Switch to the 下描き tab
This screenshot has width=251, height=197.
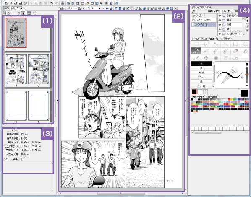tap(196, 39)
